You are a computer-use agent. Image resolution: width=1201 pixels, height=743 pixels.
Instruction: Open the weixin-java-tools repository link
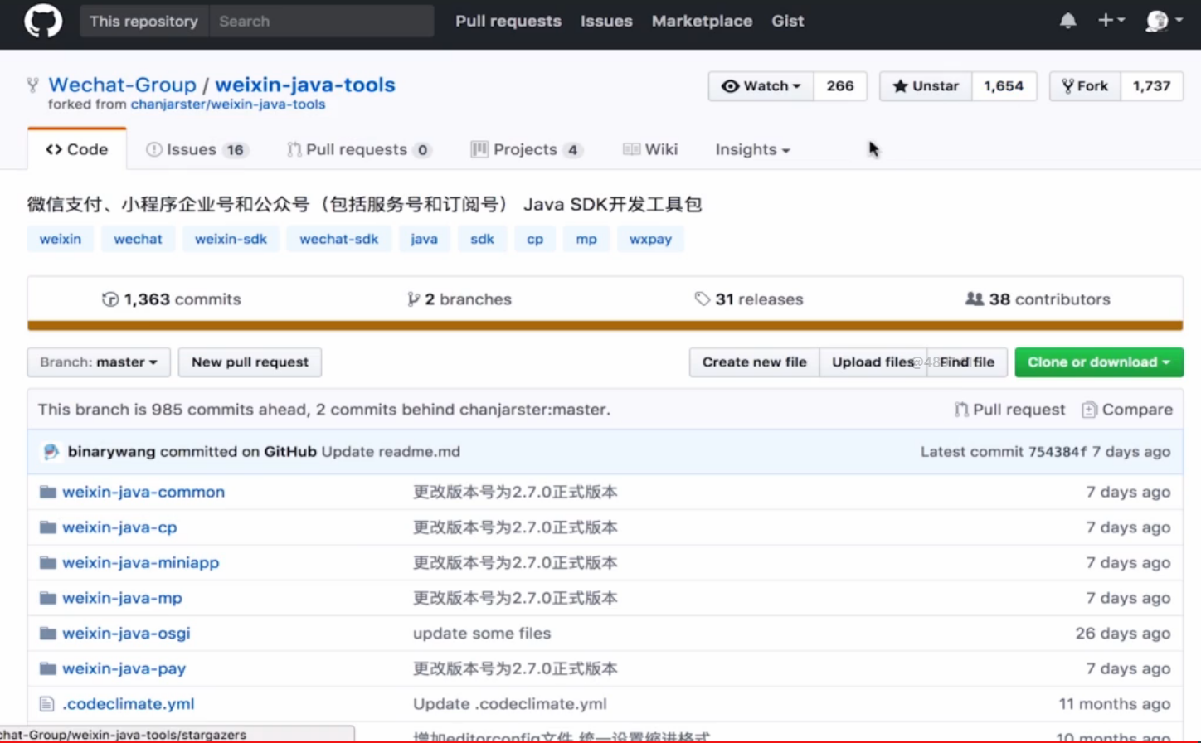tap(305, 85)
